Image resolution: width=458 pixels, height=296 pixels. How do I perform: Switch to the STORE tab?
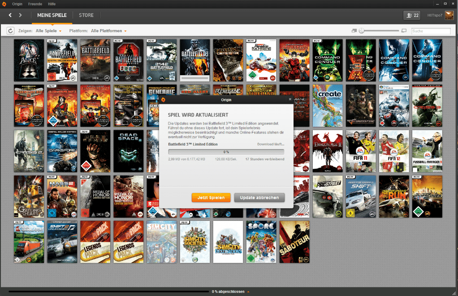86,15
